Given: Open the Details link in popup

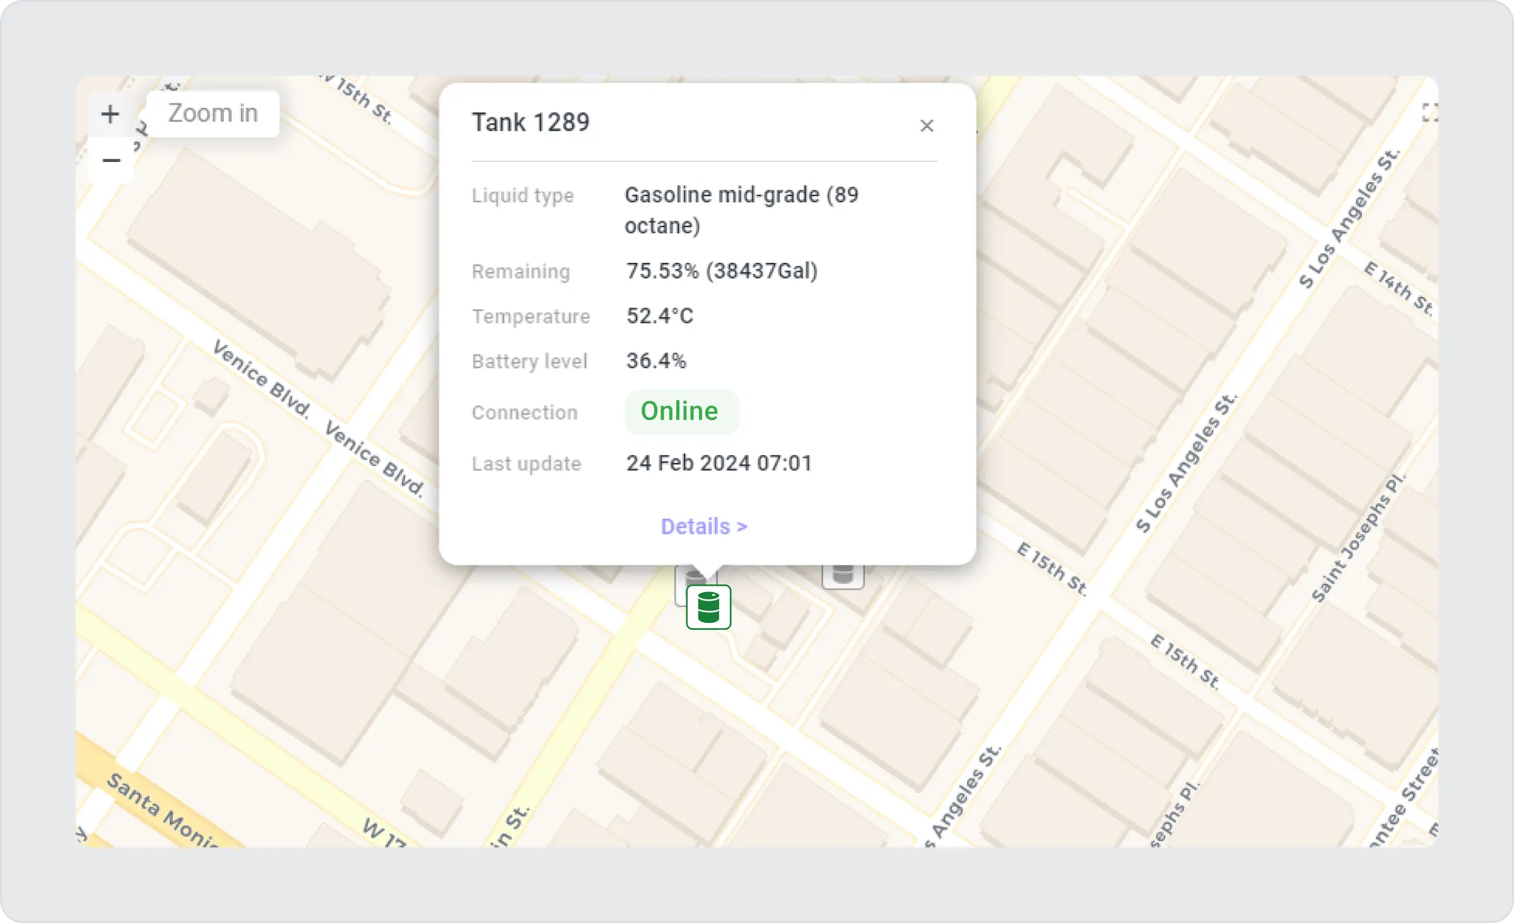Looking at the screenshot, I should click(x=703, y=526).
